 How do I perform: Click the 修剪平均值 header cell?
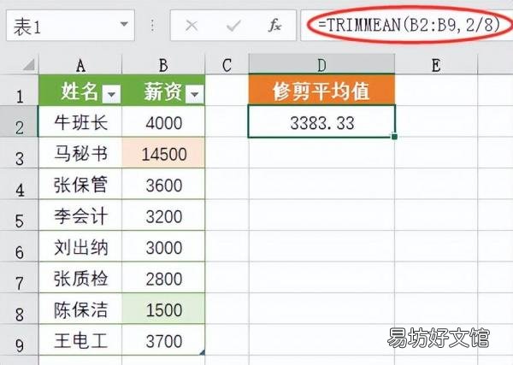322,90
